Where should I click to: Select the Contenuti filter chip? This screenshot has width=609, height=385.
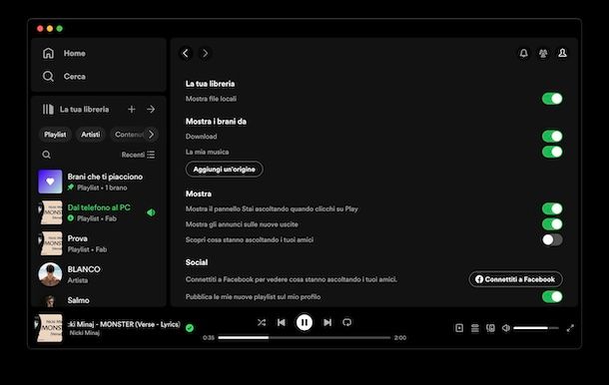pyautogui.click(x=128, y=135)
